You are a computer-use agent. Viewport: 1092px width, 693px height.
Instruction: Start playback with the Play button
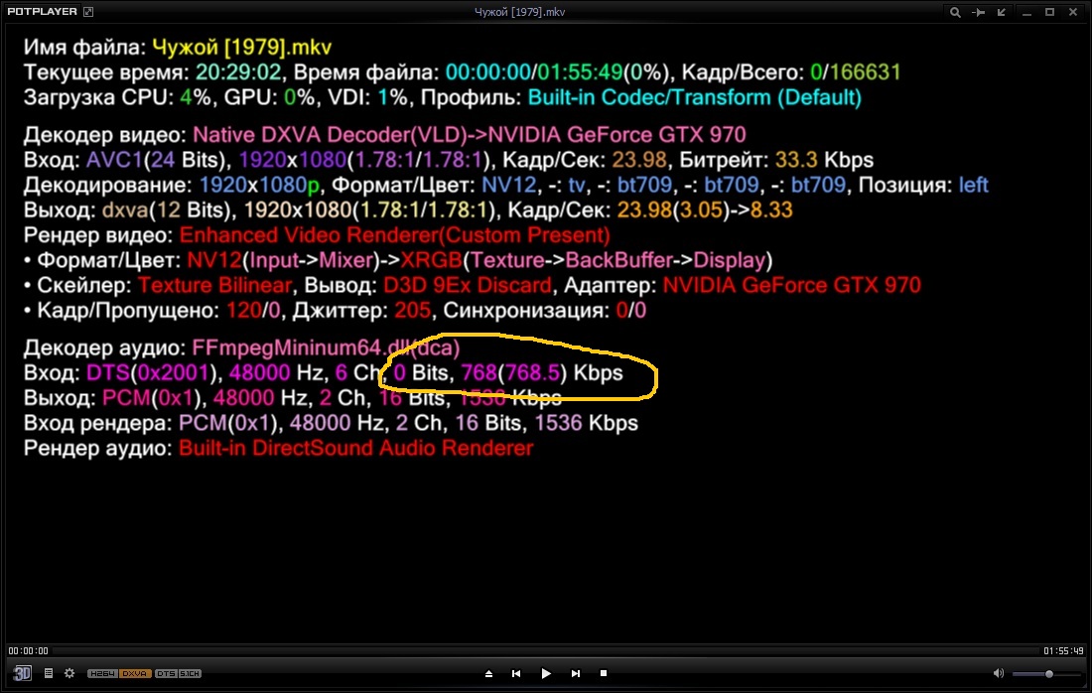(x=546, y=673)
